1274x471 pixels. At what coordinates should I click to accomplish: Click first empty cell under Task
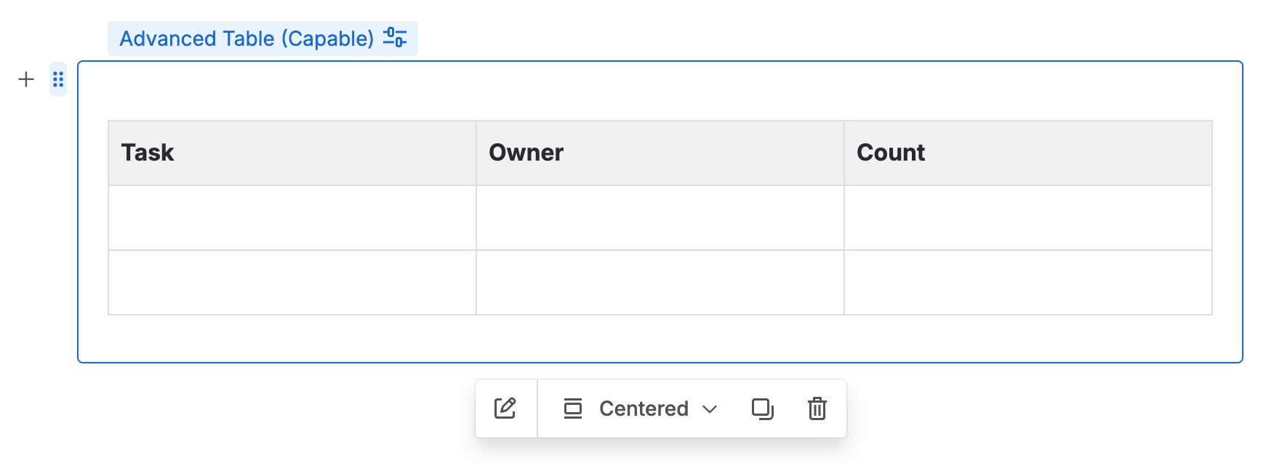pyautogui.click(x=292, y=218)
